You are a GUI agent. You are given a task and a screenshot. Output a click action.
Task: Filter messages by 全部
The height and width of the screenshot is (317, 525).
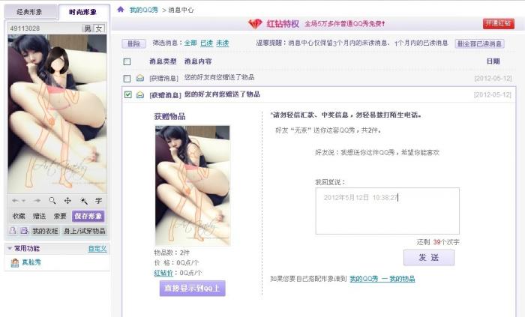pos(190,43)
